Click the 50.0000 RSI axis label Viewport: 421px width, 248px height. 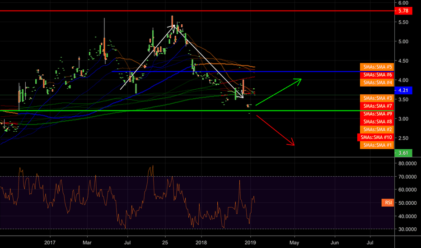[x=407, y=203]
